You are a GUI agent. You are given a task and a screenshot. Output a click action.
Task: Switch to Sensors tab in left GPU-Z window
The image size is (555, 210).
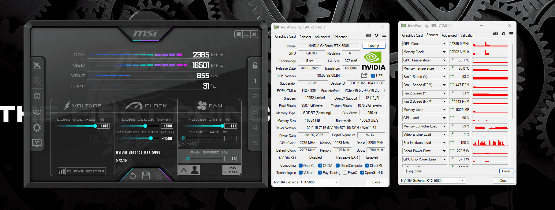pos(305,37)
